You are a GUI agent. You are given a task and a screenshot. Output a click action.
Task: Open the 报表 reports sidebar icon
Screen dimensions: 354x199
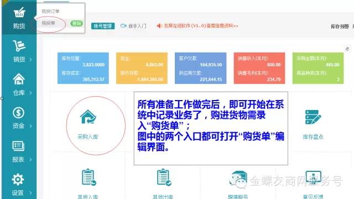18,146
